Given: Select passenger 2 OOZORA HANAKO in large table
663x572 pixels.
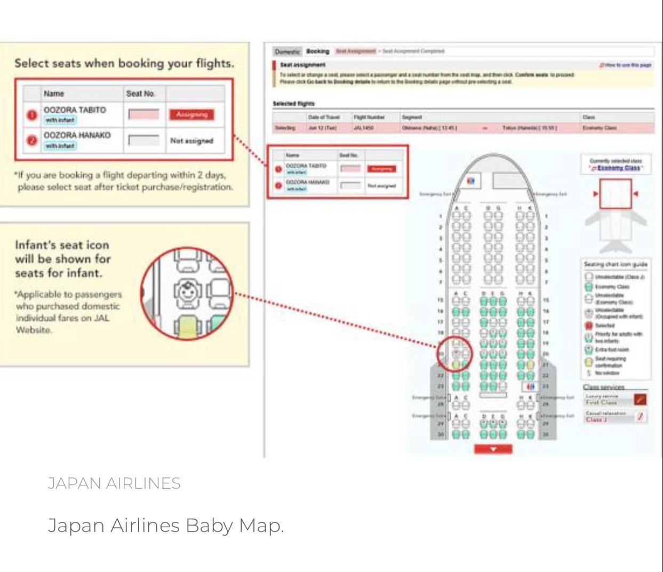Looking at the screenshot, I should [77, 136].
